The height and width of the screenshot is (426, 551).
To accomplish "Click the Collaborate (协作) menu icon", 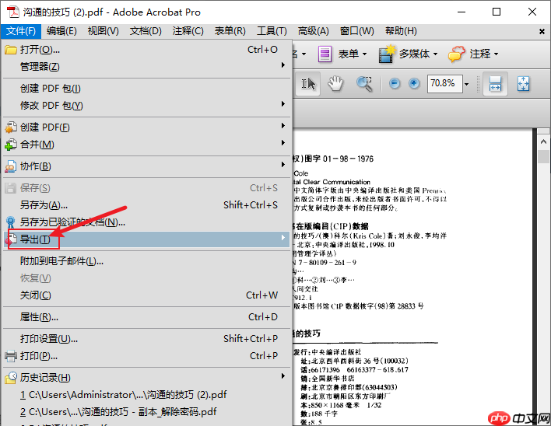I will pyautogui.click(x=11, y=166).
